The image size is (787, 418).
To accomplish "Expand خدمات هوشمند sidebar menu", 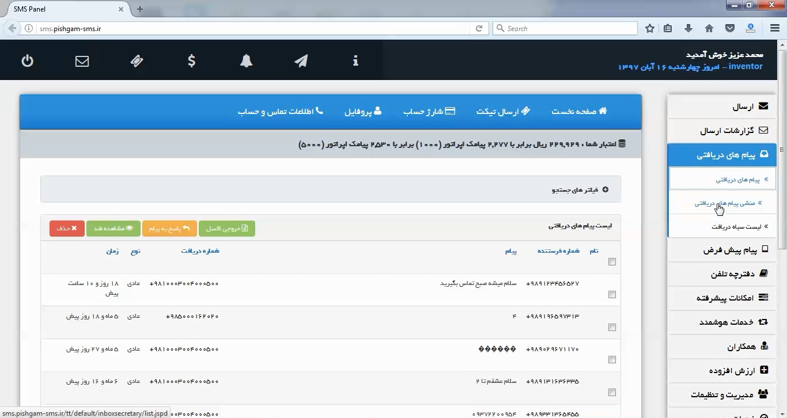I will click(722, 322).
